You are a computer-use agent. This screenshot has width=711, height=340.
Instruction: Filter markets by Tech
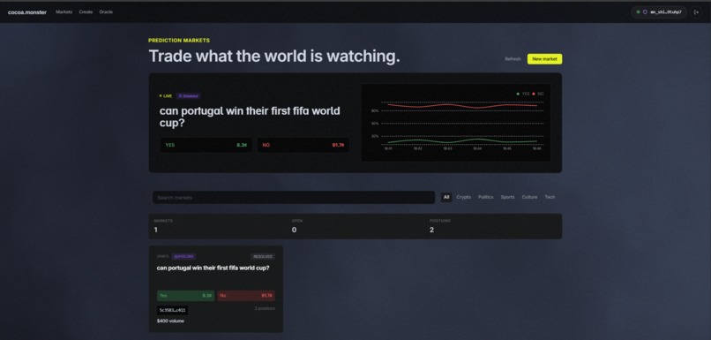click(x=550, y=198)
